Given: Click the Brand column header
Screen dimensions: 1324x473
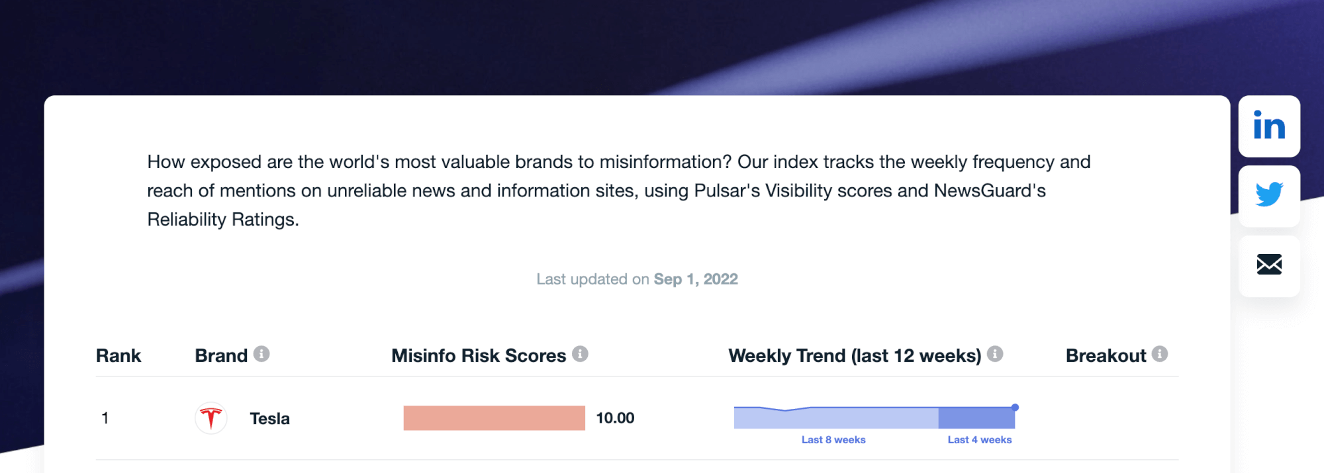Looking at the screenshot, I should pyautogui.click(x=221, y=356).
